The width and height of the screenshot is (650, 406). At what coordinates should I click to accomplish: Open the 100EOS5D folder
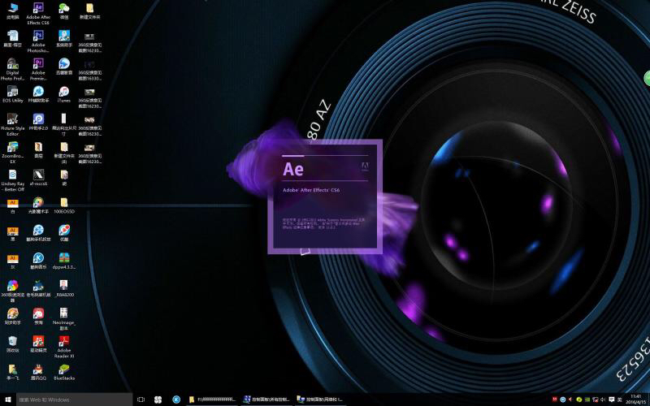(x=64, y=205)
